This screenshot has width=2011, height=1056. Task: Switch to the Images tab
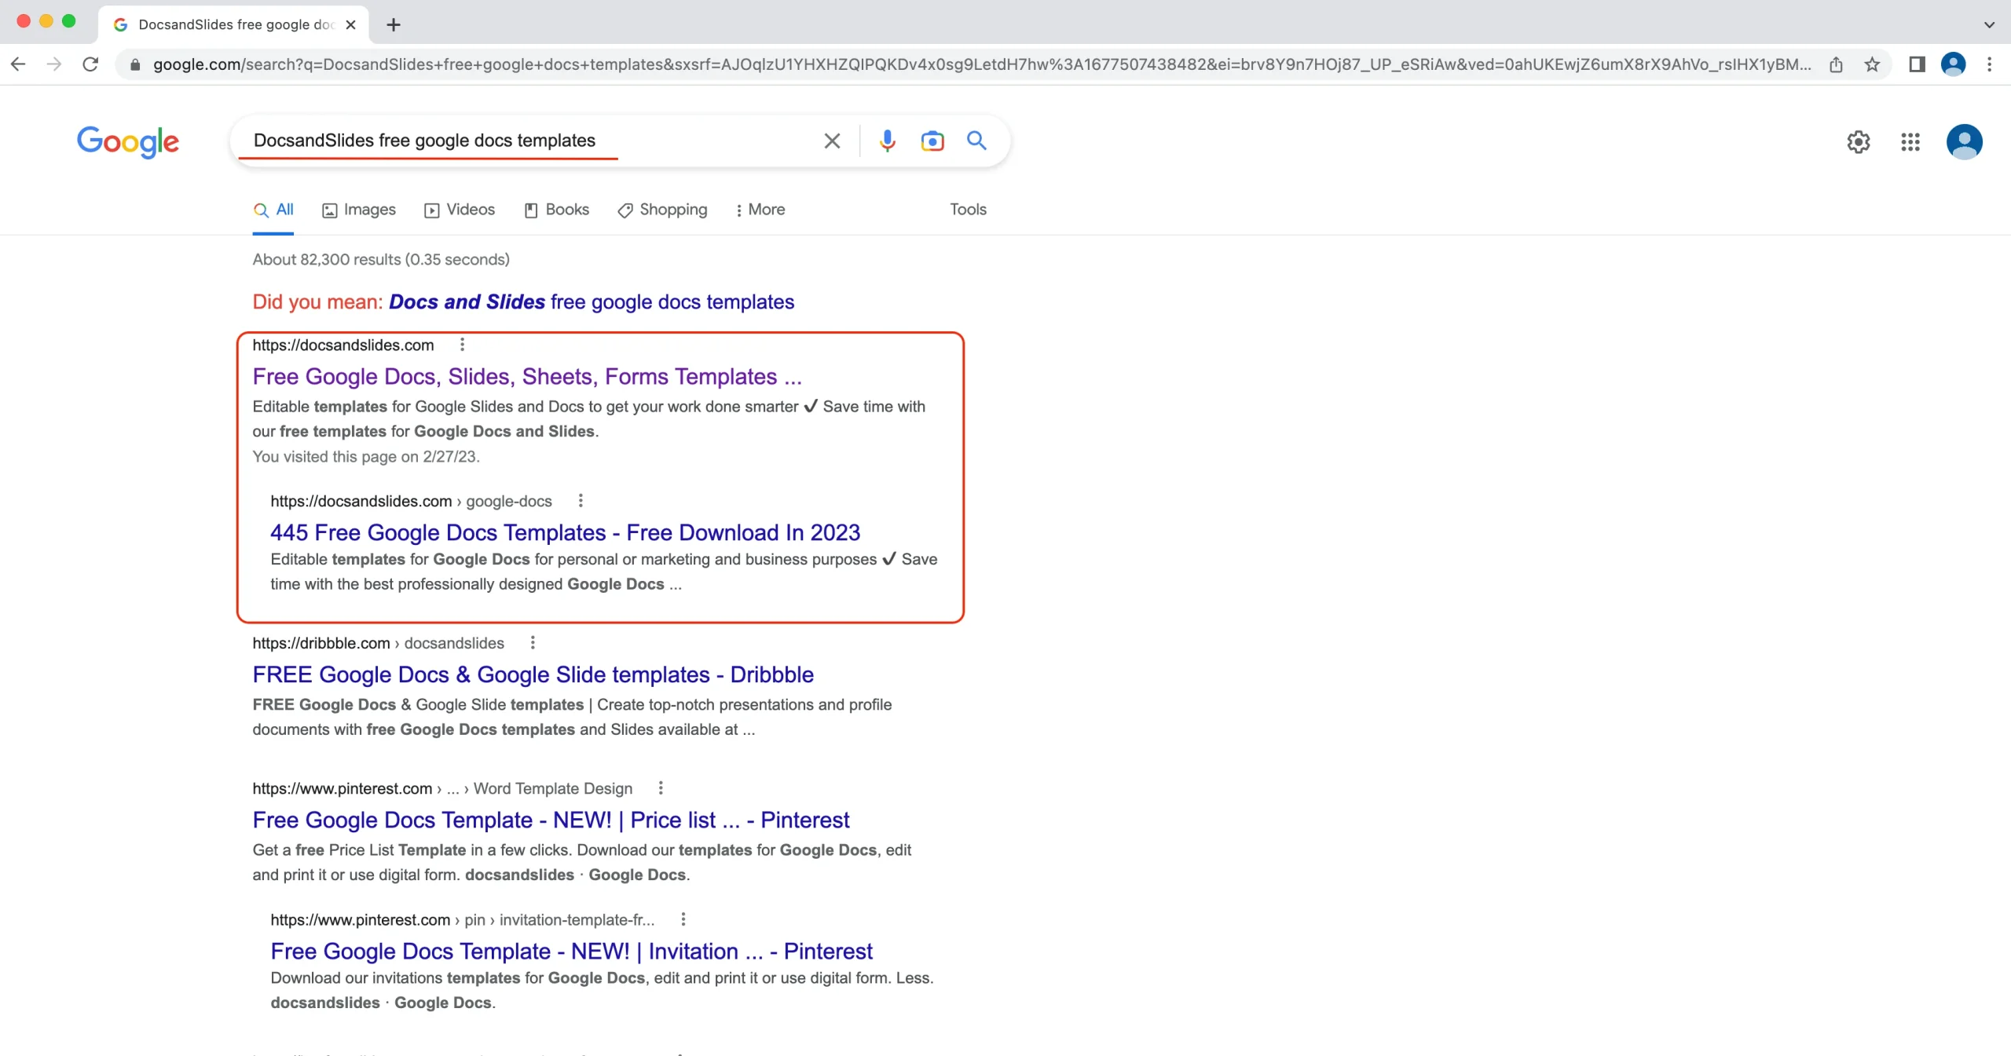tap(357, 209)
